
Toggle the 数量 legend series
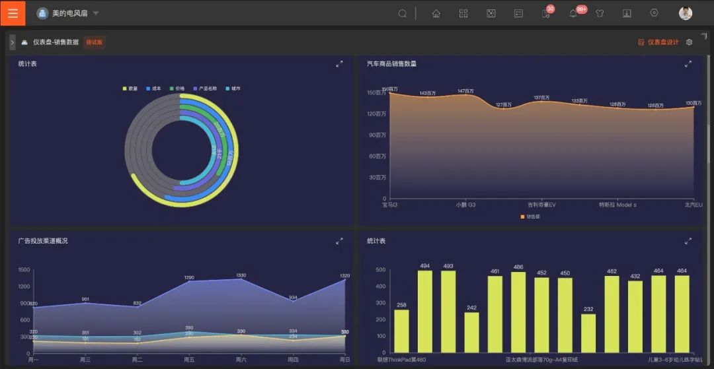(130, 88)
